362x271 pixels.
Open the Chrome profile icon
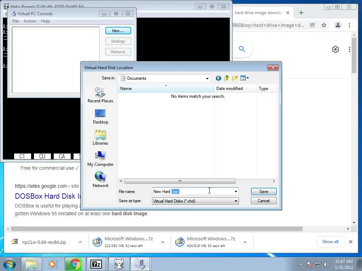[x=338, y=25]
